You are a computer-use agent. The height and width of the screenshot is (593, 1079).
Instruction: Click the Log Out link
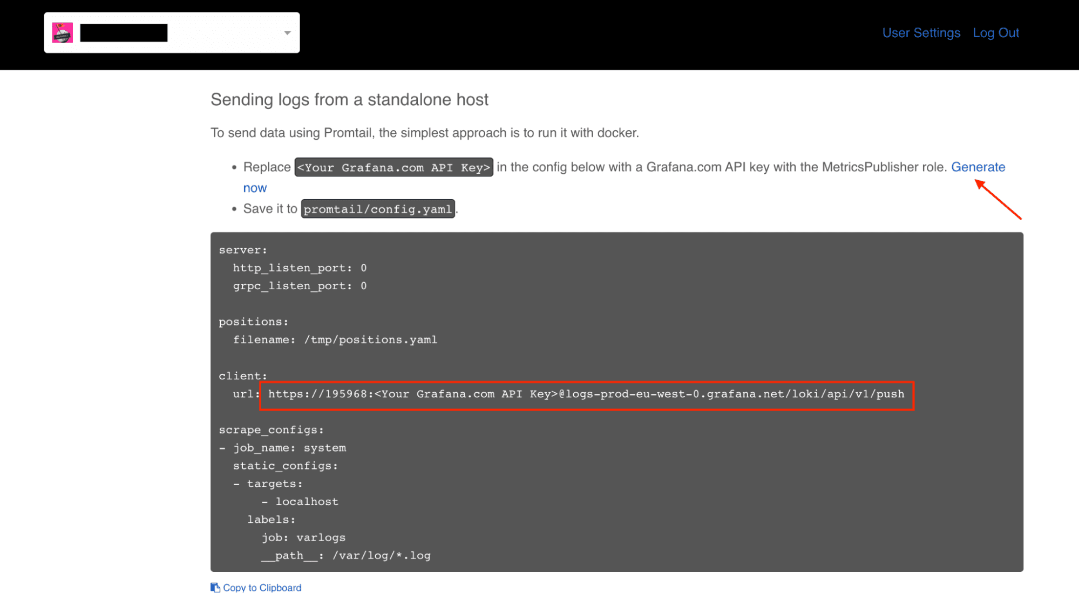(x=995, y=33)
